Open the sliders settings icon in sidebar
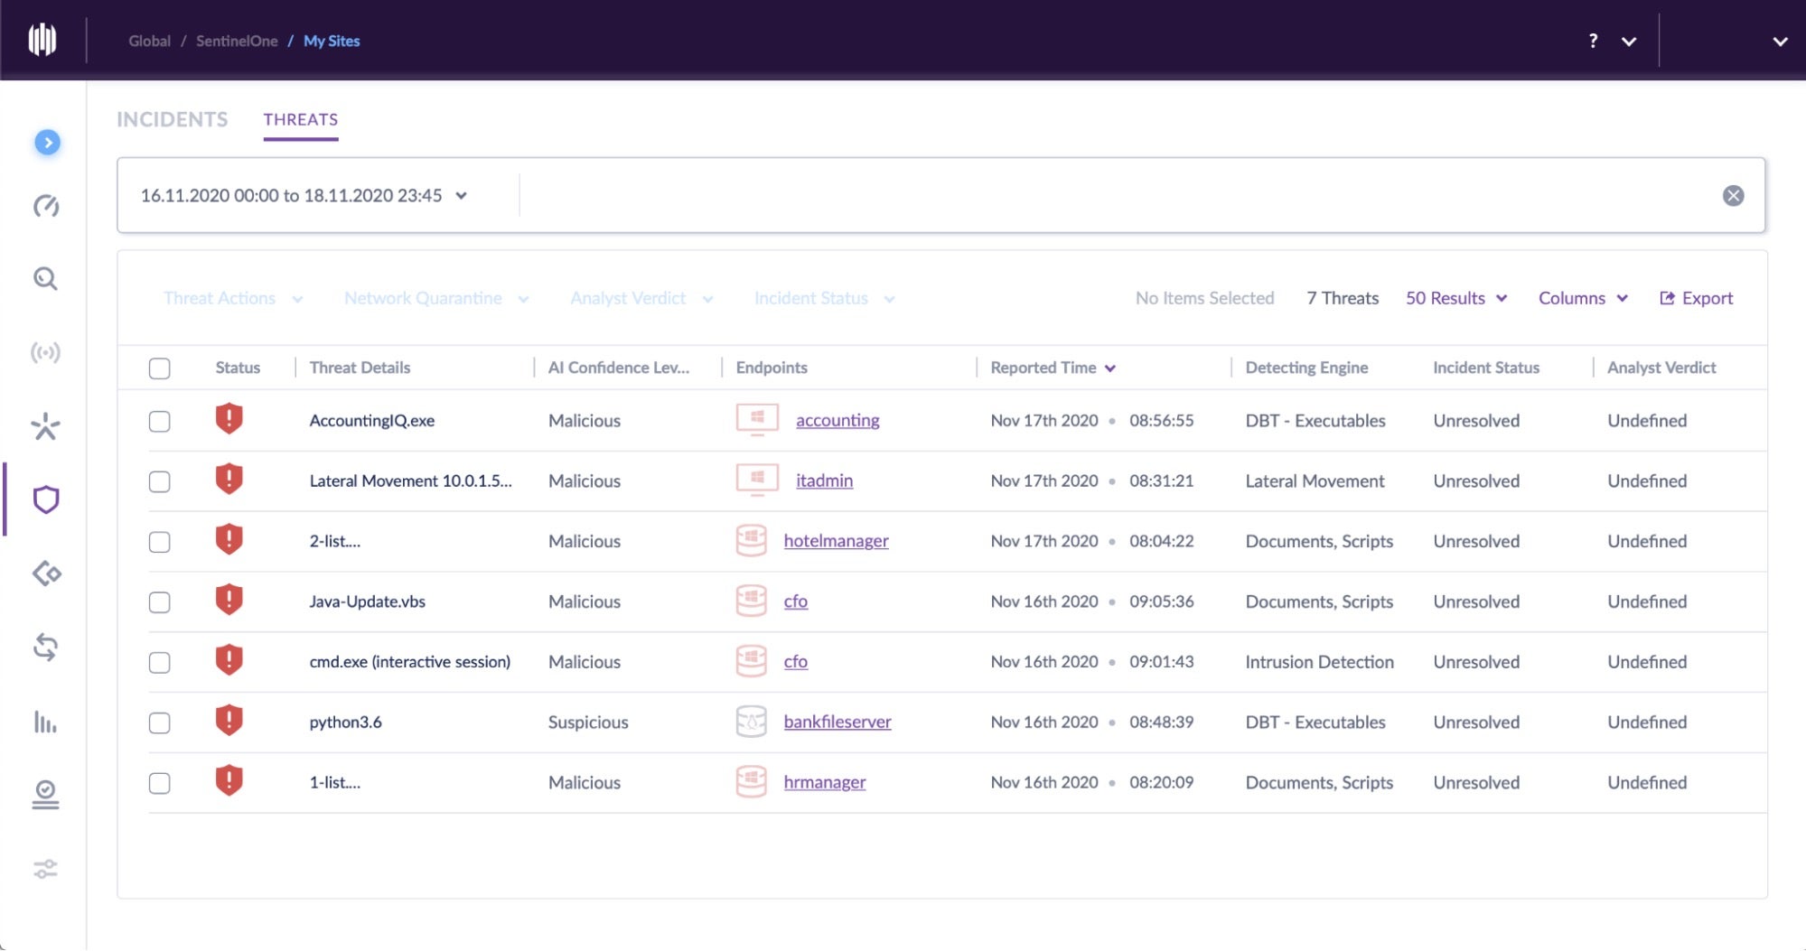This screenshot has height=951, width=1806. pyautogui.click(x=46, y=869)
